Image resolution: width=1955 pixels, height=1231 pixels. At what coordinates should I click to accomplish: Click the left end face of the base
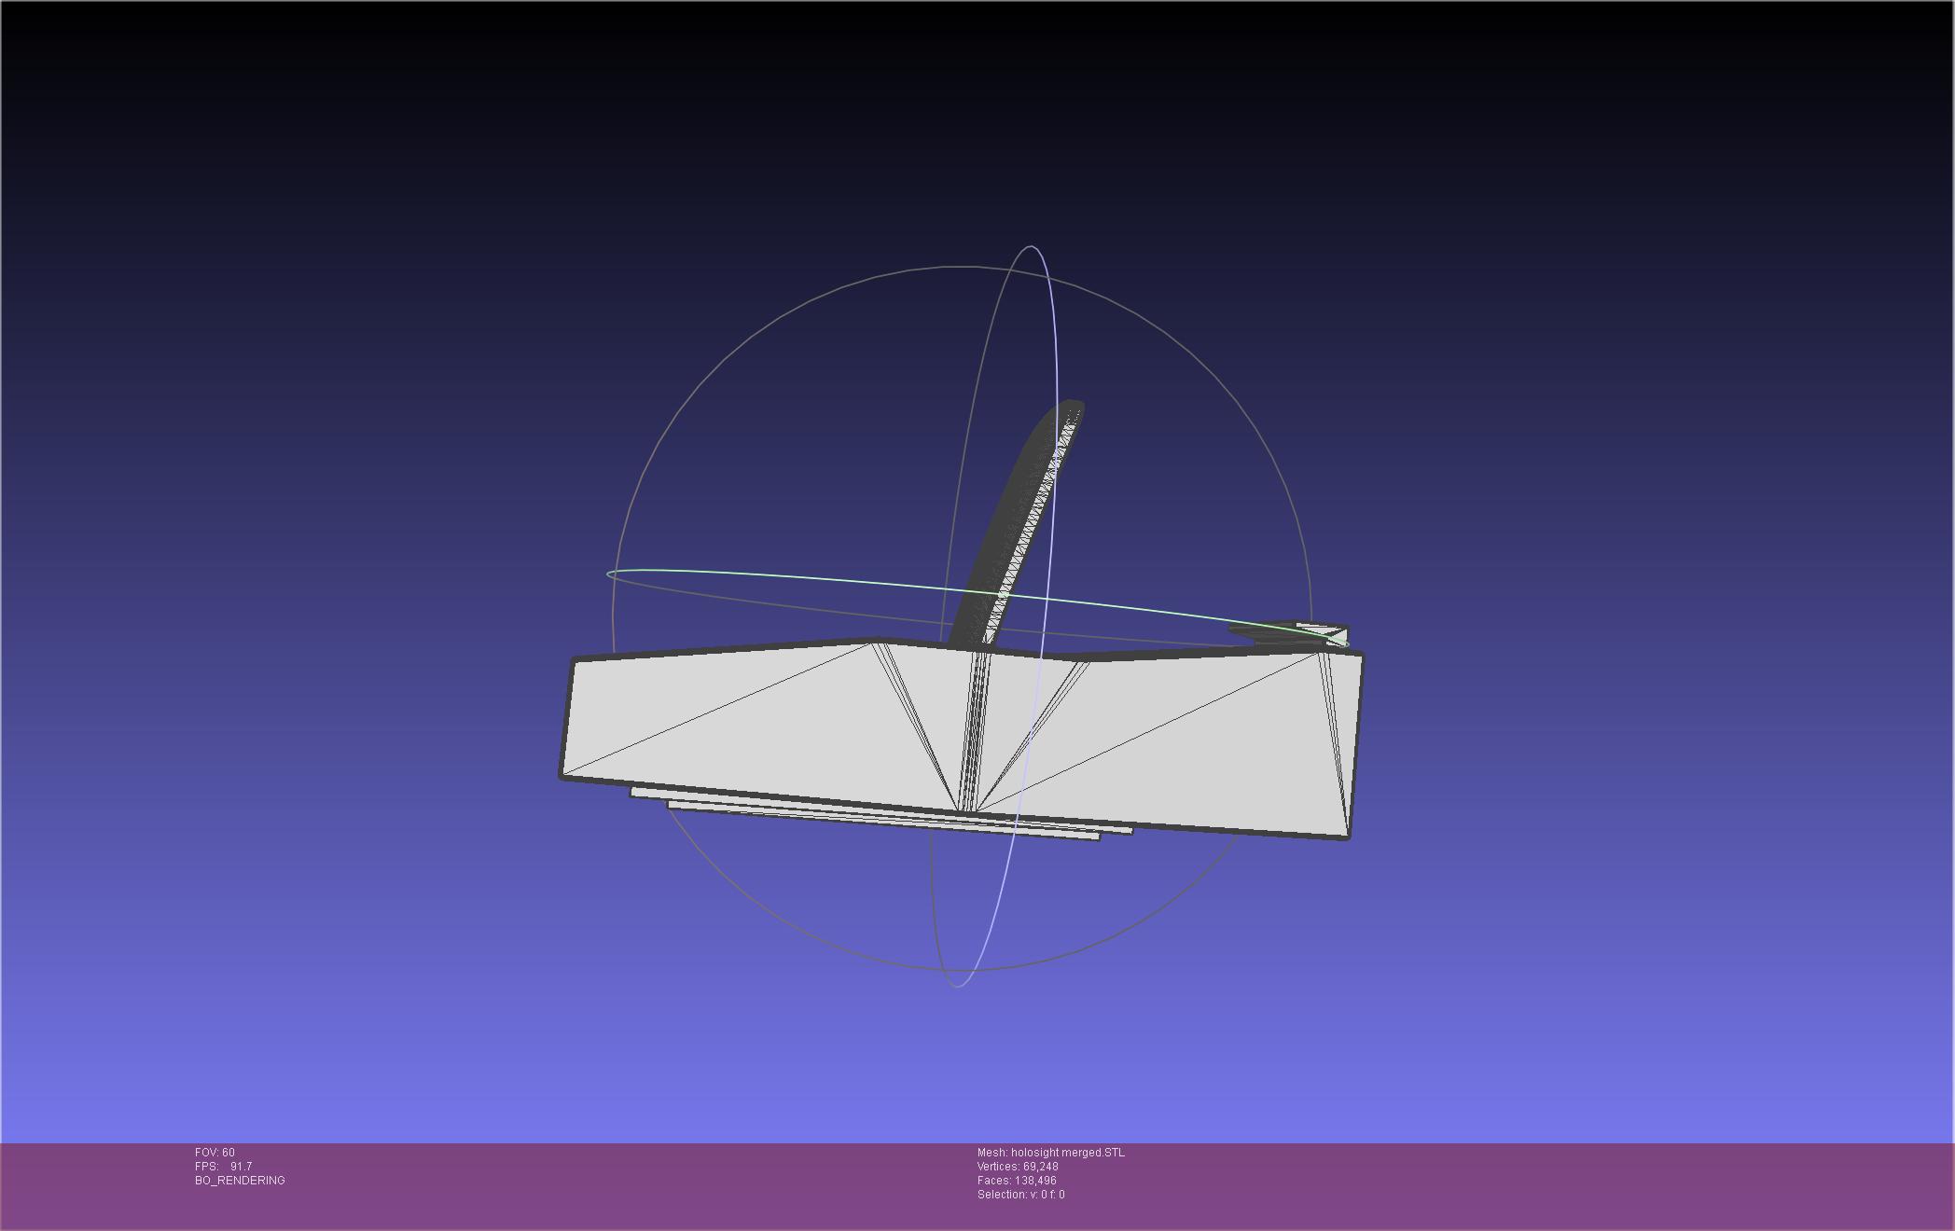point(568,718)
